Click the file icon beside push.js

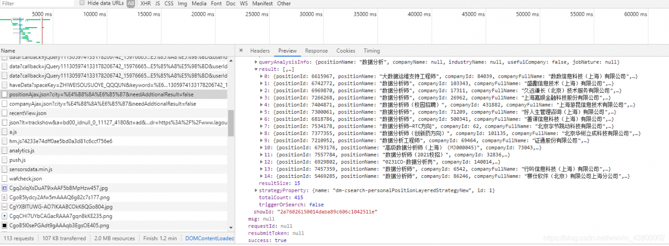coord(5,160)
